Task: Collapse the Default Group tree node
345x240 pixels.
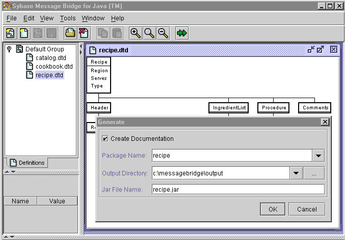Action: (9, 49)
